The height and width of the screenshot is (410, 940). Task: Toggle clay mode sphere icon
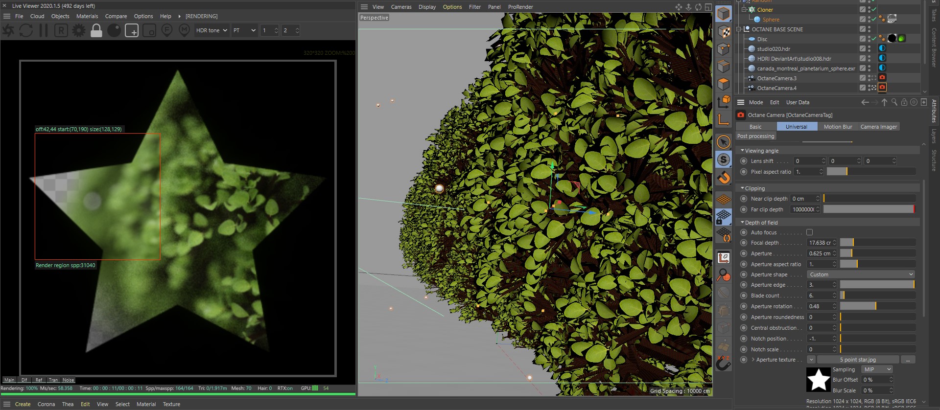pyautogui.click(x=114, y=30)
